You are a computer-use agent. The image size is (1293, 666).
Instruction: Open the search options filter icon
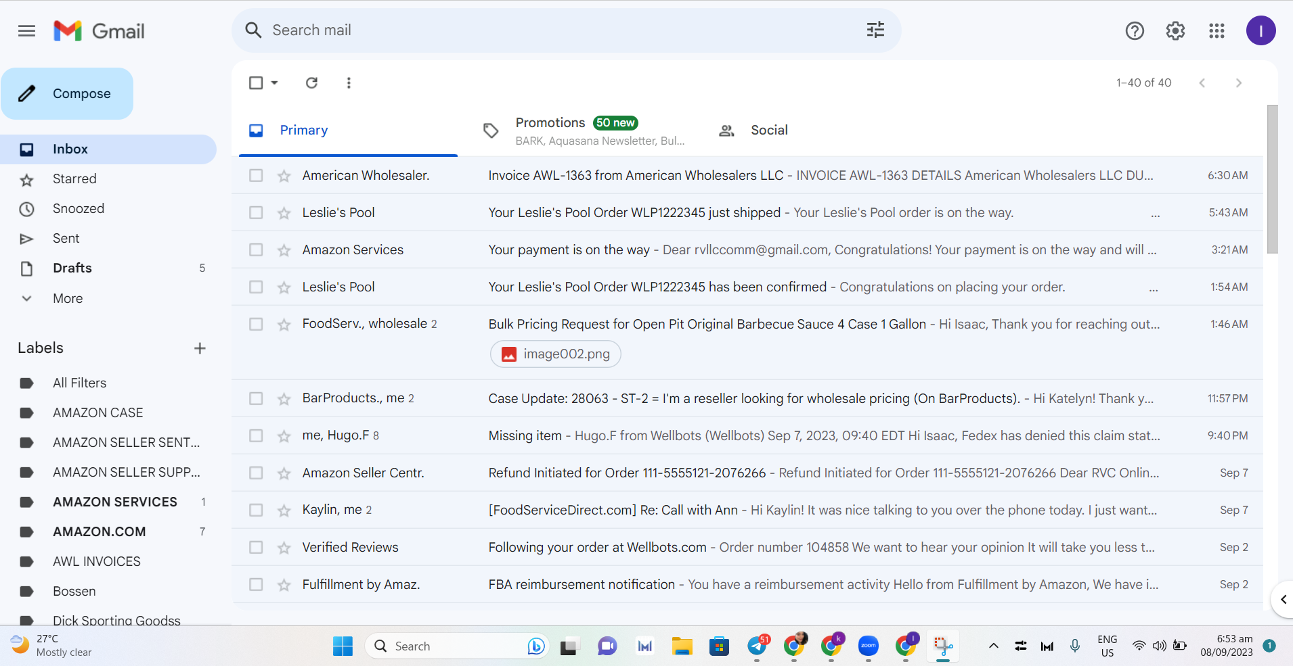(875, 30)
